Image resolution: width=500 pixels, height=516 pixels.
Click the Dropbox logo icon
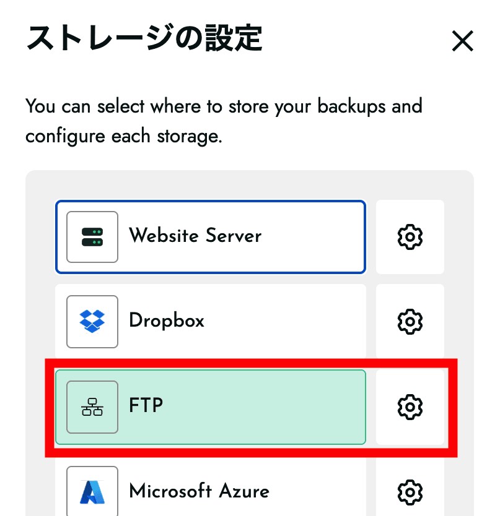tap(92, 321)
